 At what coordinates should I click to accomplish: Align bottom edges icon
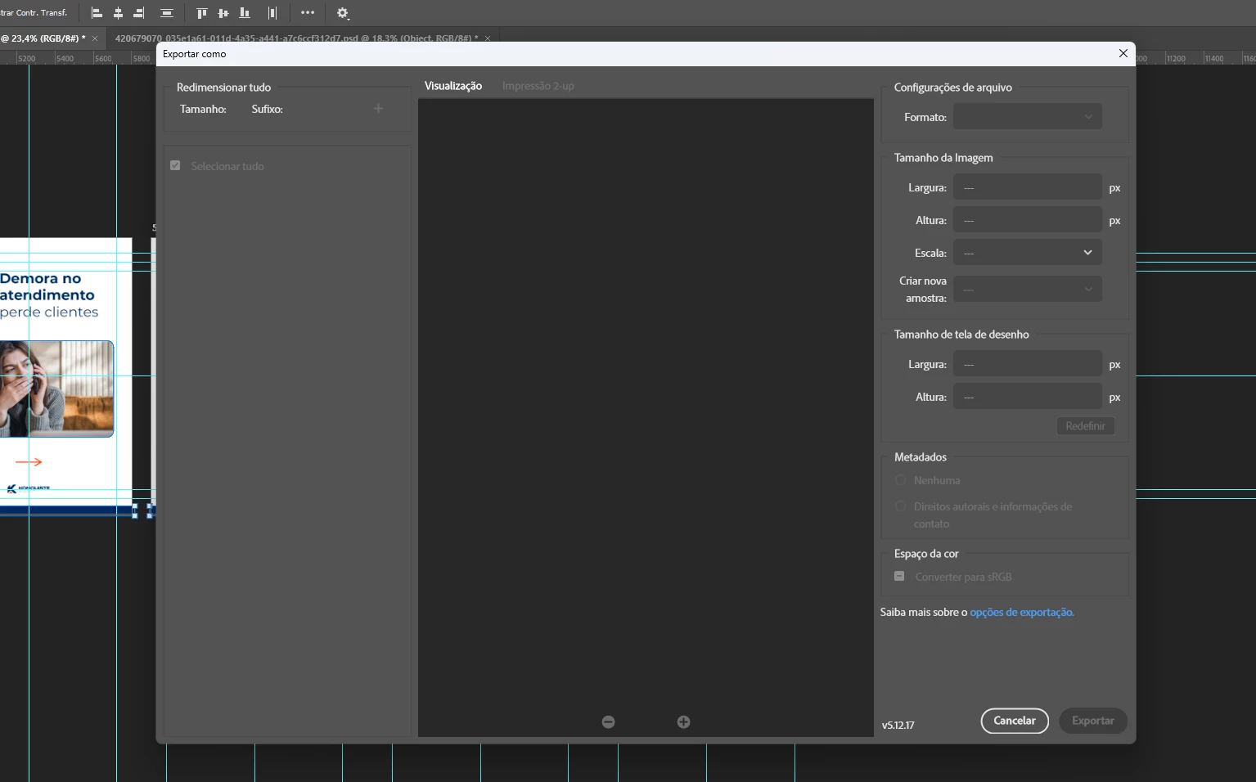coord(244,13)
